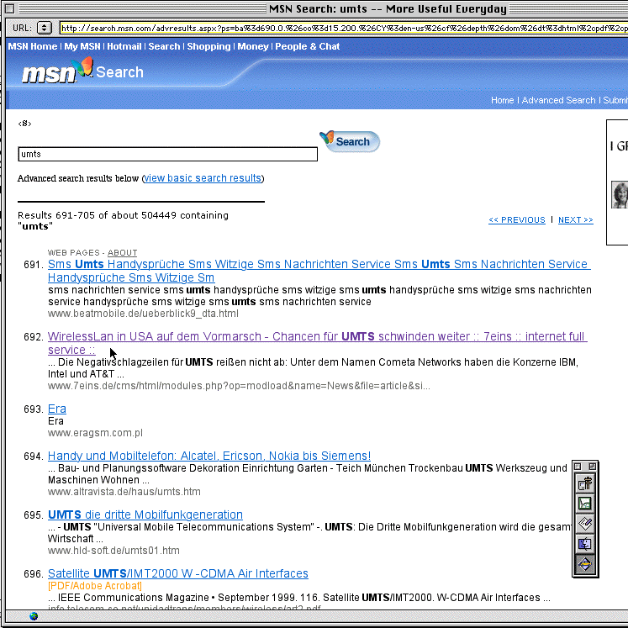Click the globe icon in status bar
Image resolution: width=628 pixels, height=628 pixels.
click(x=34, y=616)
